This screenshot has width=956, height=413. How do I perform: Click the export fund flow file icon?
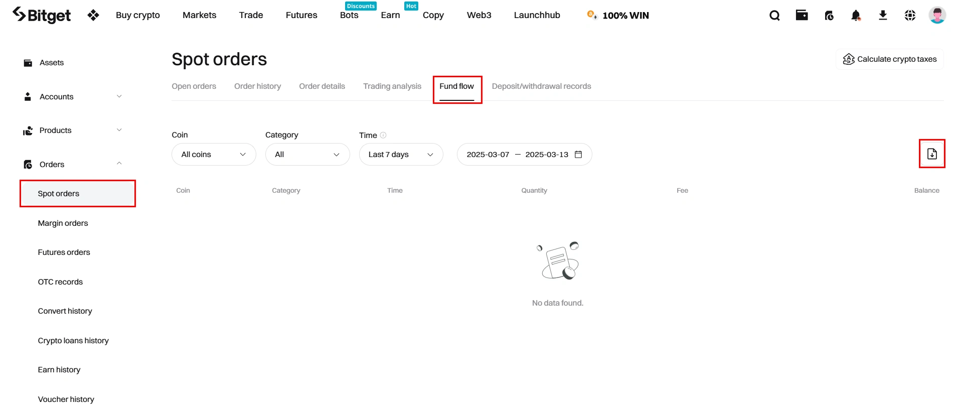(x=932, y=154)
